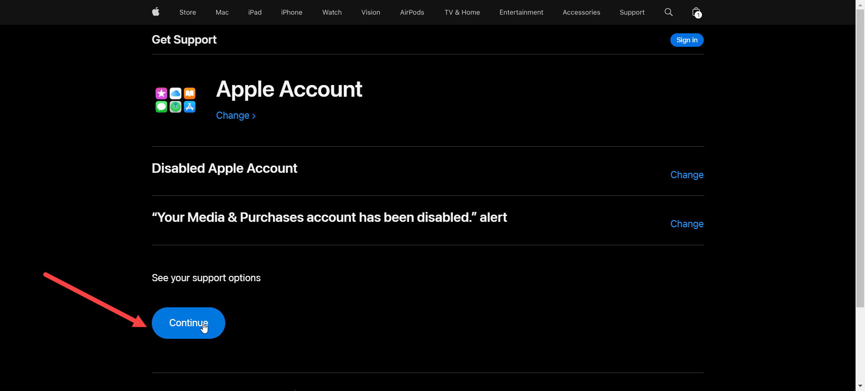Screen dimensions: 865x391
Task: Open the Watch menu item
Action: [332, 12]
